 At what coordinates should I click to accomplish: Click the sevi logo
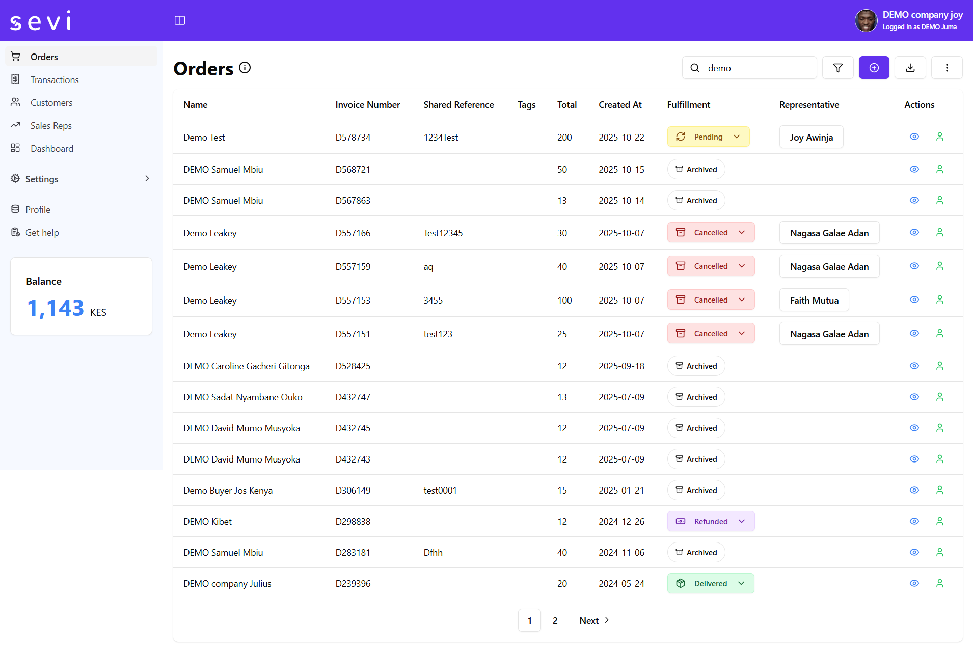click(40, 20)
